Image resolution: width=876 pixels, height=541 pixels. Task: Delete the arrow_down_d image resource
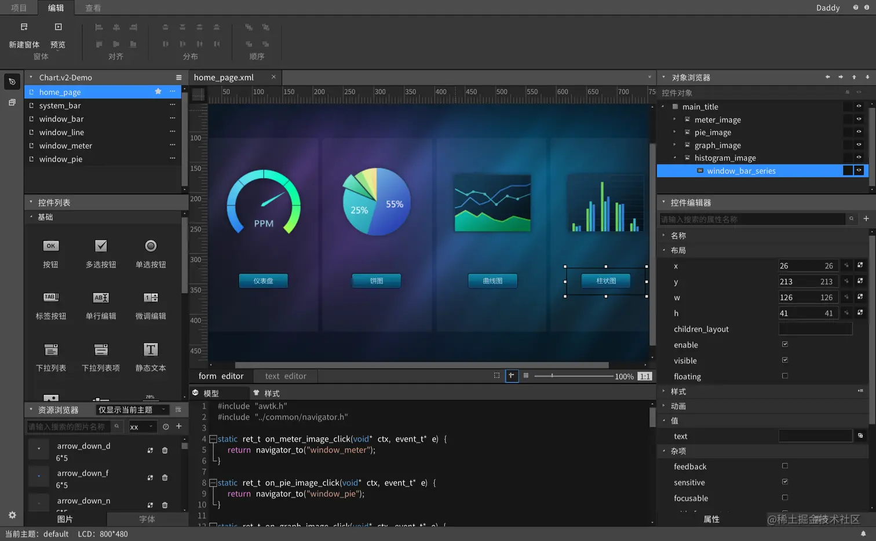pos(165,450)
